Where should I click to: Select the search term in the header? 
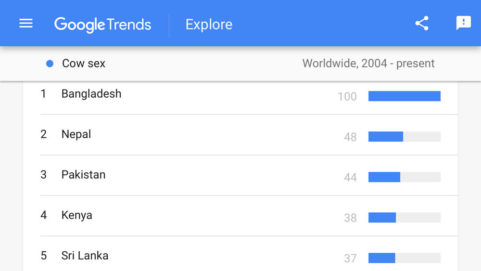[83, 64]
